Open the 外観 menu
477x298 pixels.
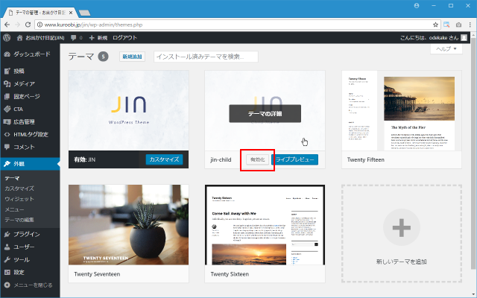[x=30, y=164]
